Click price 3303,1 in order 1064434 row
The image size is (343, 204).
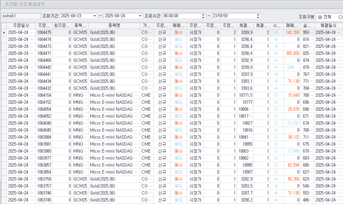click(247, 81)
